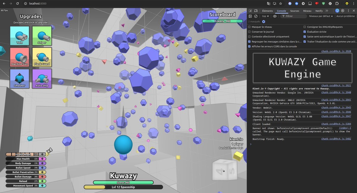Image resolution: width=357 pixels, height=193 pixels.
Task: Open the DevTools AI assistance icon
Action: click(x=337, y=11)
